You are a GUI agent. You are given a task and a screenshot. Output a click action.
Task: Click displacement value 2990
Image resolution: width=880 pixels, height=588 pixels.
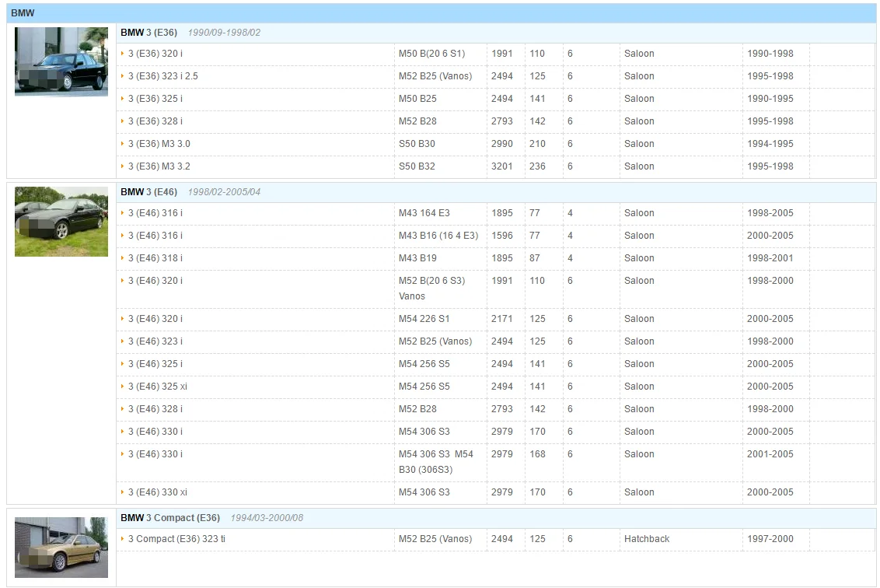point(501,144)
